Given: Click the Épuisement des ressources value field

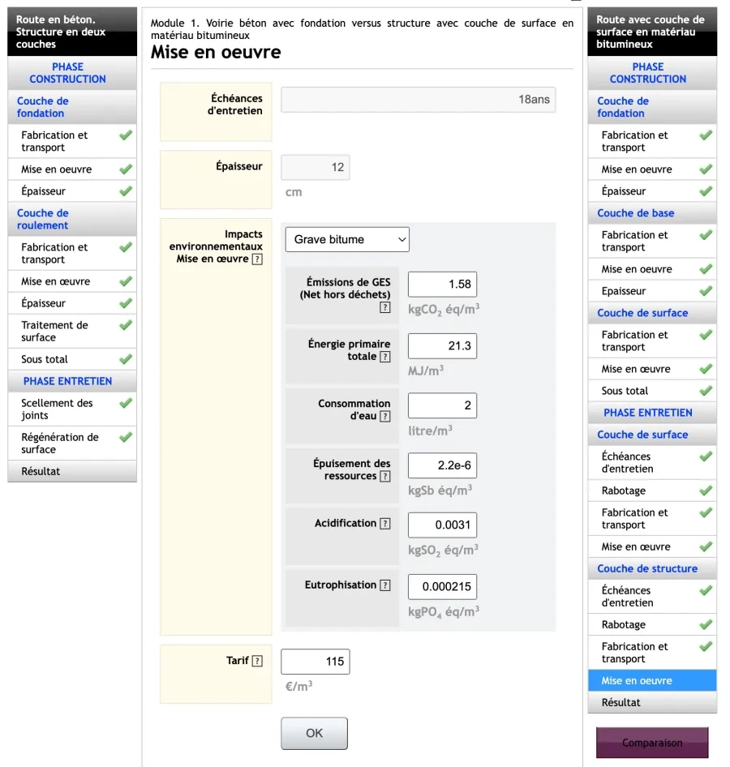Looking at the screenshot, I should point(442,465).
